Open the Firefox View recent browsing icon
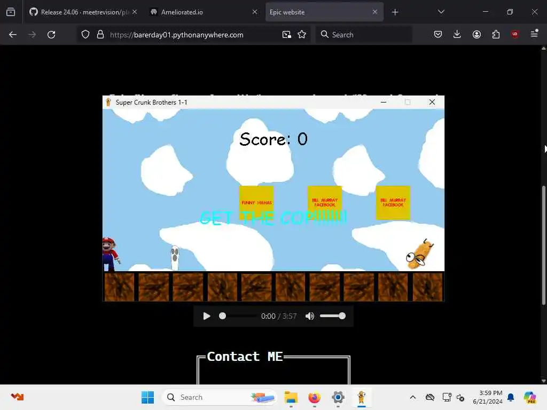Screen dimensions: 547x410 pos(11,12)
